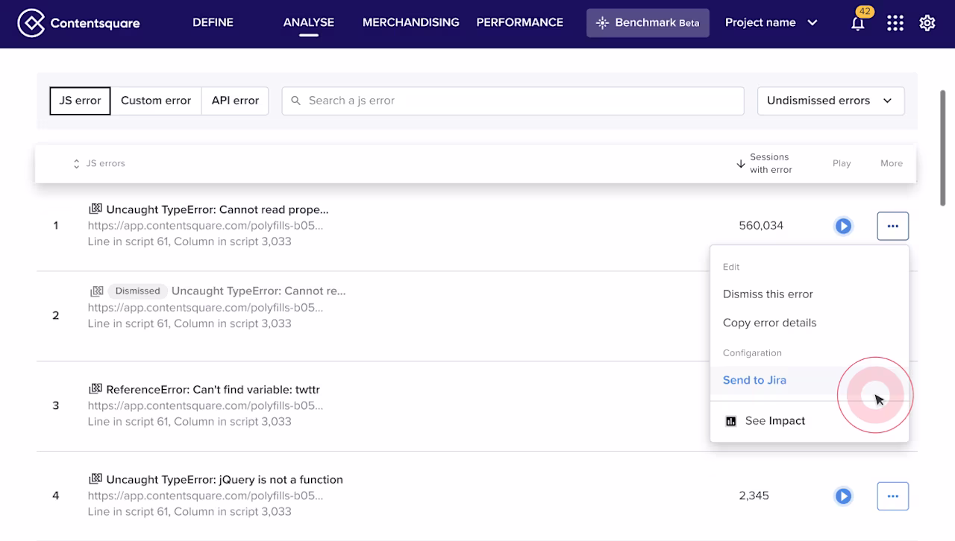Open 'Uncaught TypeError: jQuery is not a function'

pos(225,480)
